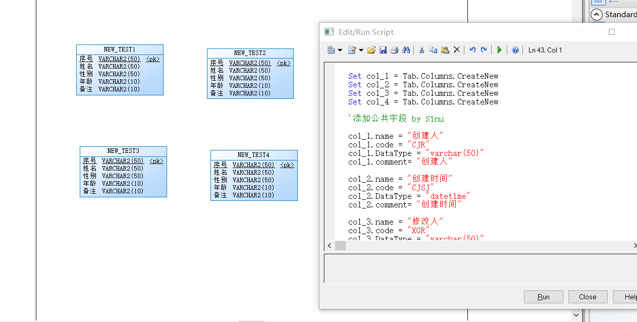Run the script with the green arrow icon
Screen dimensions: 637x322
click(x=500, y=49)
